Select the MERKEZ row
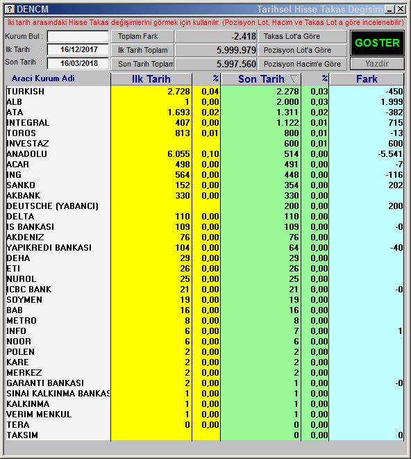 click(205, 373)
